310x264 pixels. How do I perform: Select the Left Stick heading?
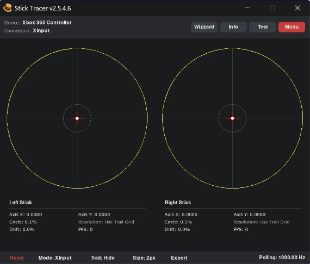(21, 203)
